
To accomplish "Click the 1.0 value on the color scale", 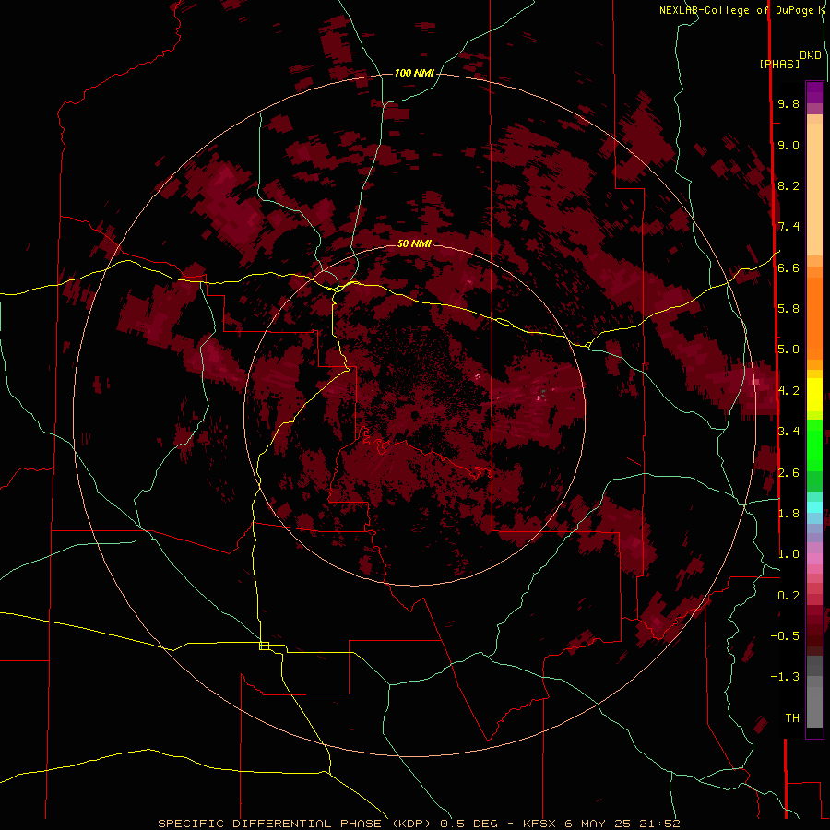I will pyautogui.click(x=788, y=553).
